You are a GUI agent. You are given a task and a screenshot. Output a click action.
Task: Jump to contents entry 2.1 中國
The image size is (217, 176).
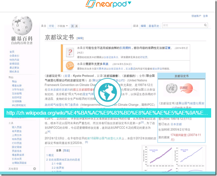(56, 164)
